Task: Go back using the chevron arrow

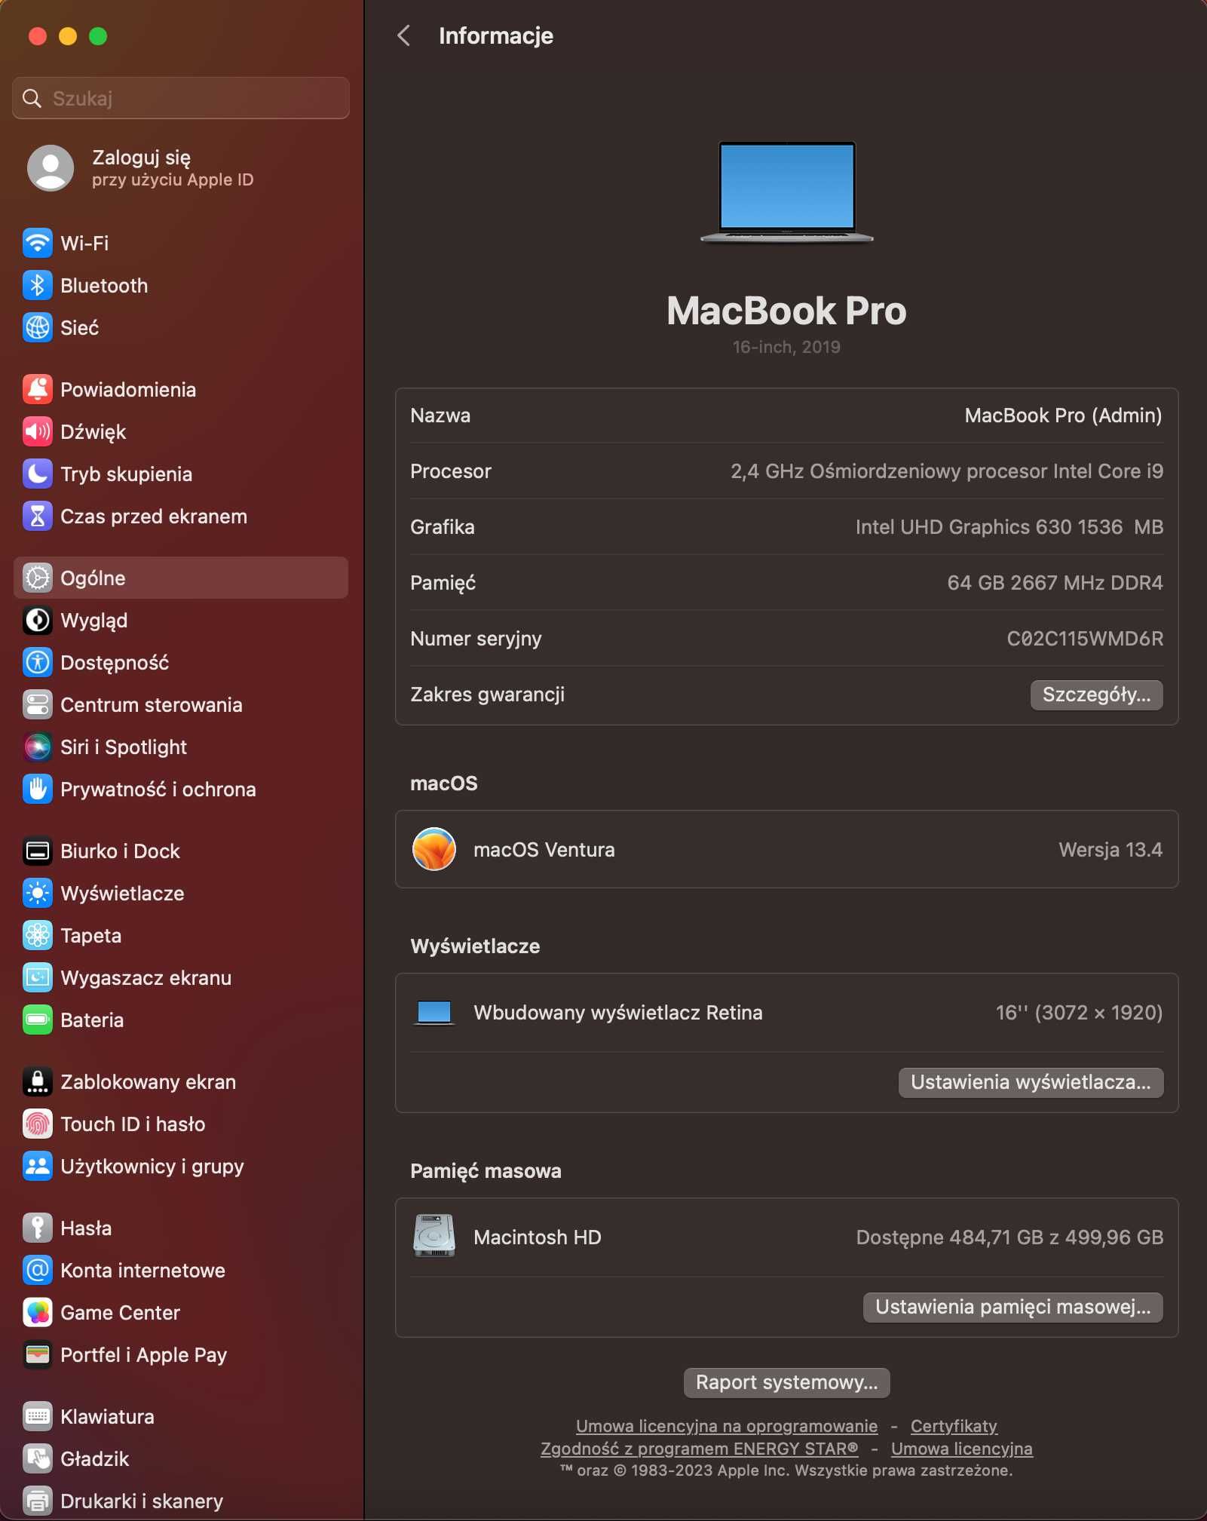Action: [404, 35]
